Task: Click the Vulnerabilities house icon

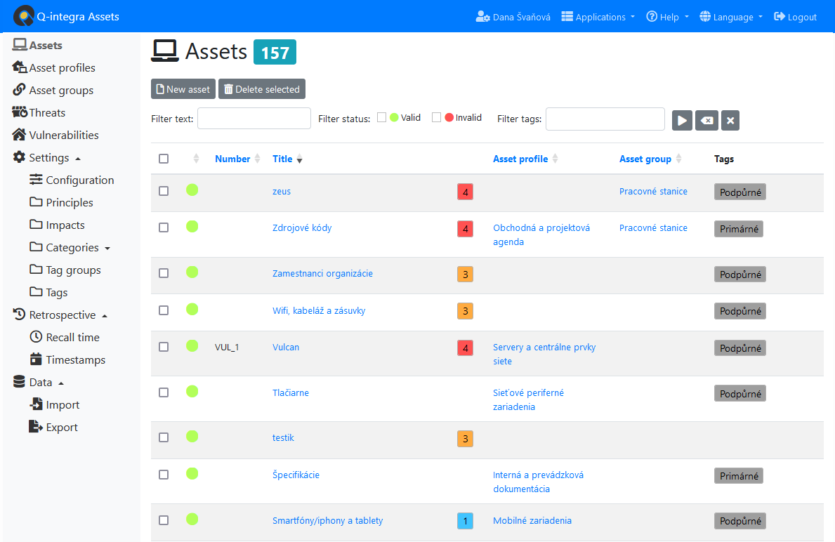Action: [x=19, y=135]
